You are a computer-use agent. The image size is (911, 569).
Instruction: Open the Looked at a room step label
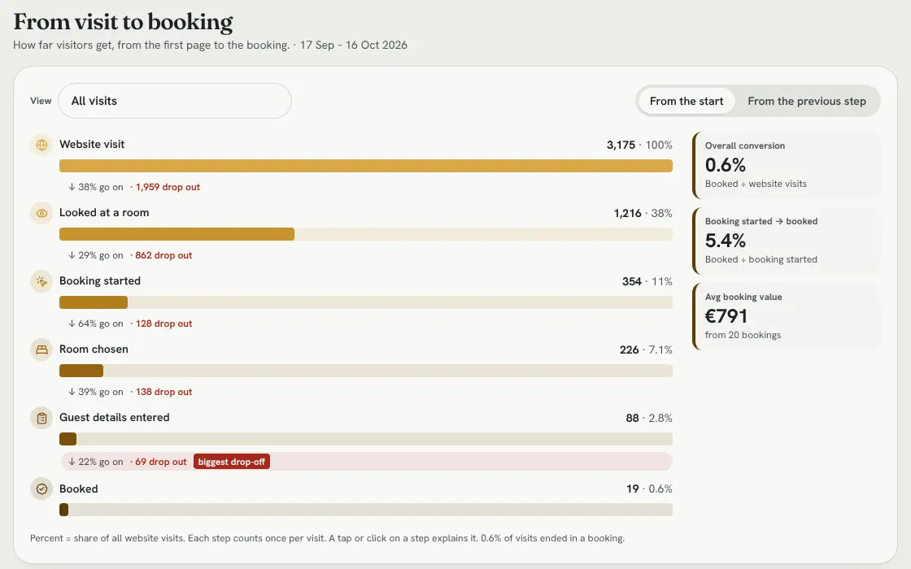(104, 212)
